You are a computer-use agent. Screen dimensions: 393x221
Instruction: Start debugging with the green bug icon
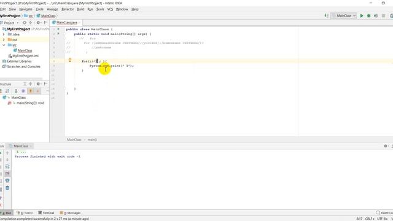pos(368,15)
